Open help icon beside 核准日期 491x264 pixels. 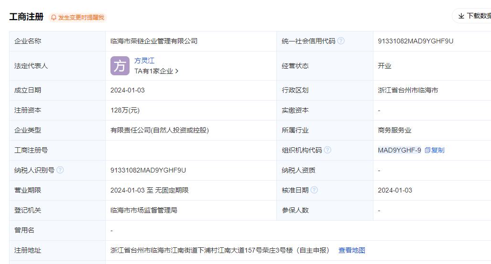click(x=314, y=190)
